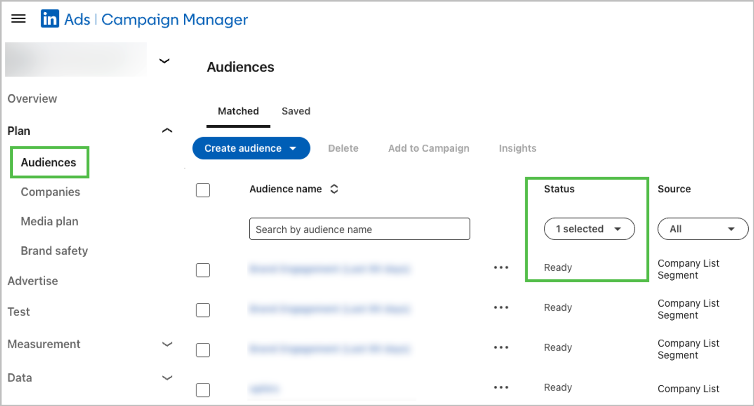Screen dimensions: 754x406
Task: Click the Campaign Manager title link
Action: 174,20
